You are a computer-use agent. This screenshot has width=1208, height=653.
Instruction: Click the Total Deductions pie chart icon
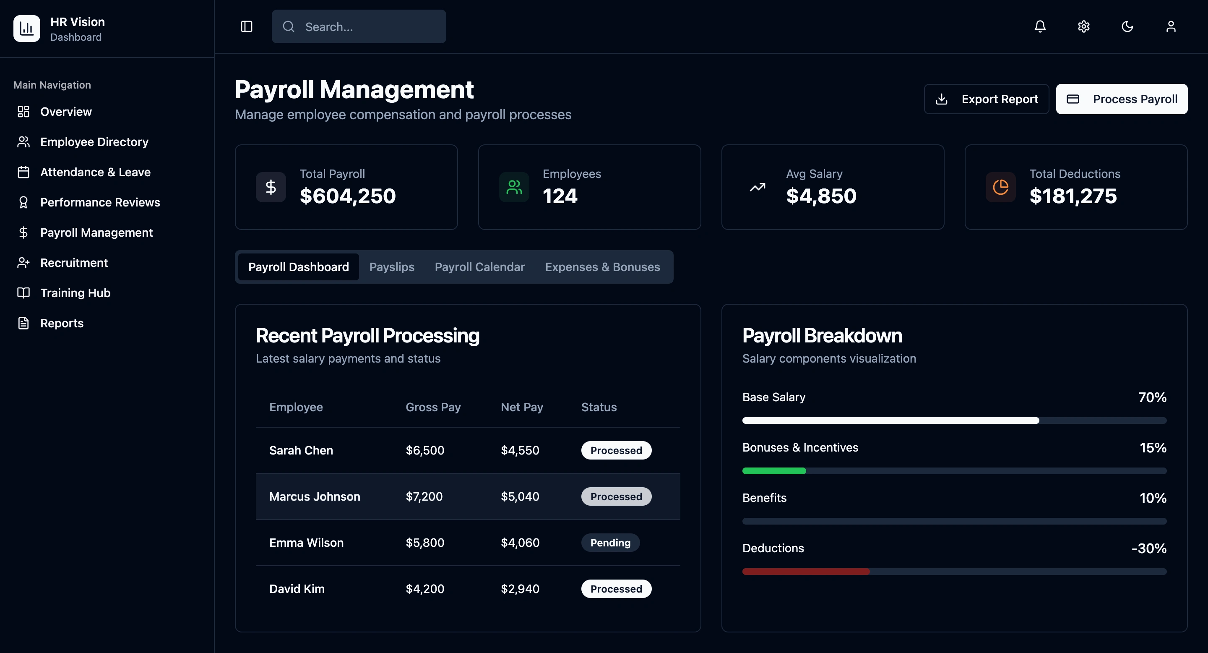[1000, 187]
